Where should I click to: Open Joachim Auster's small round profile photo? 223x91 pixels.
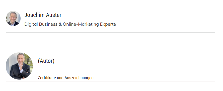tap(13, 18)
